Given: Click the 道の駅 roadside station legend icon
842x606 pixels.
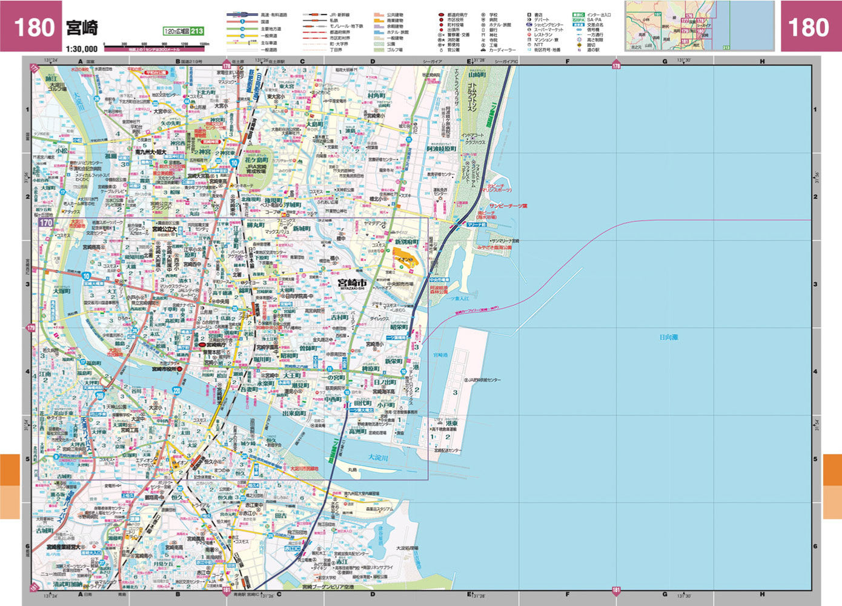Looking at the screenshot, I should [x=579, y=50].
